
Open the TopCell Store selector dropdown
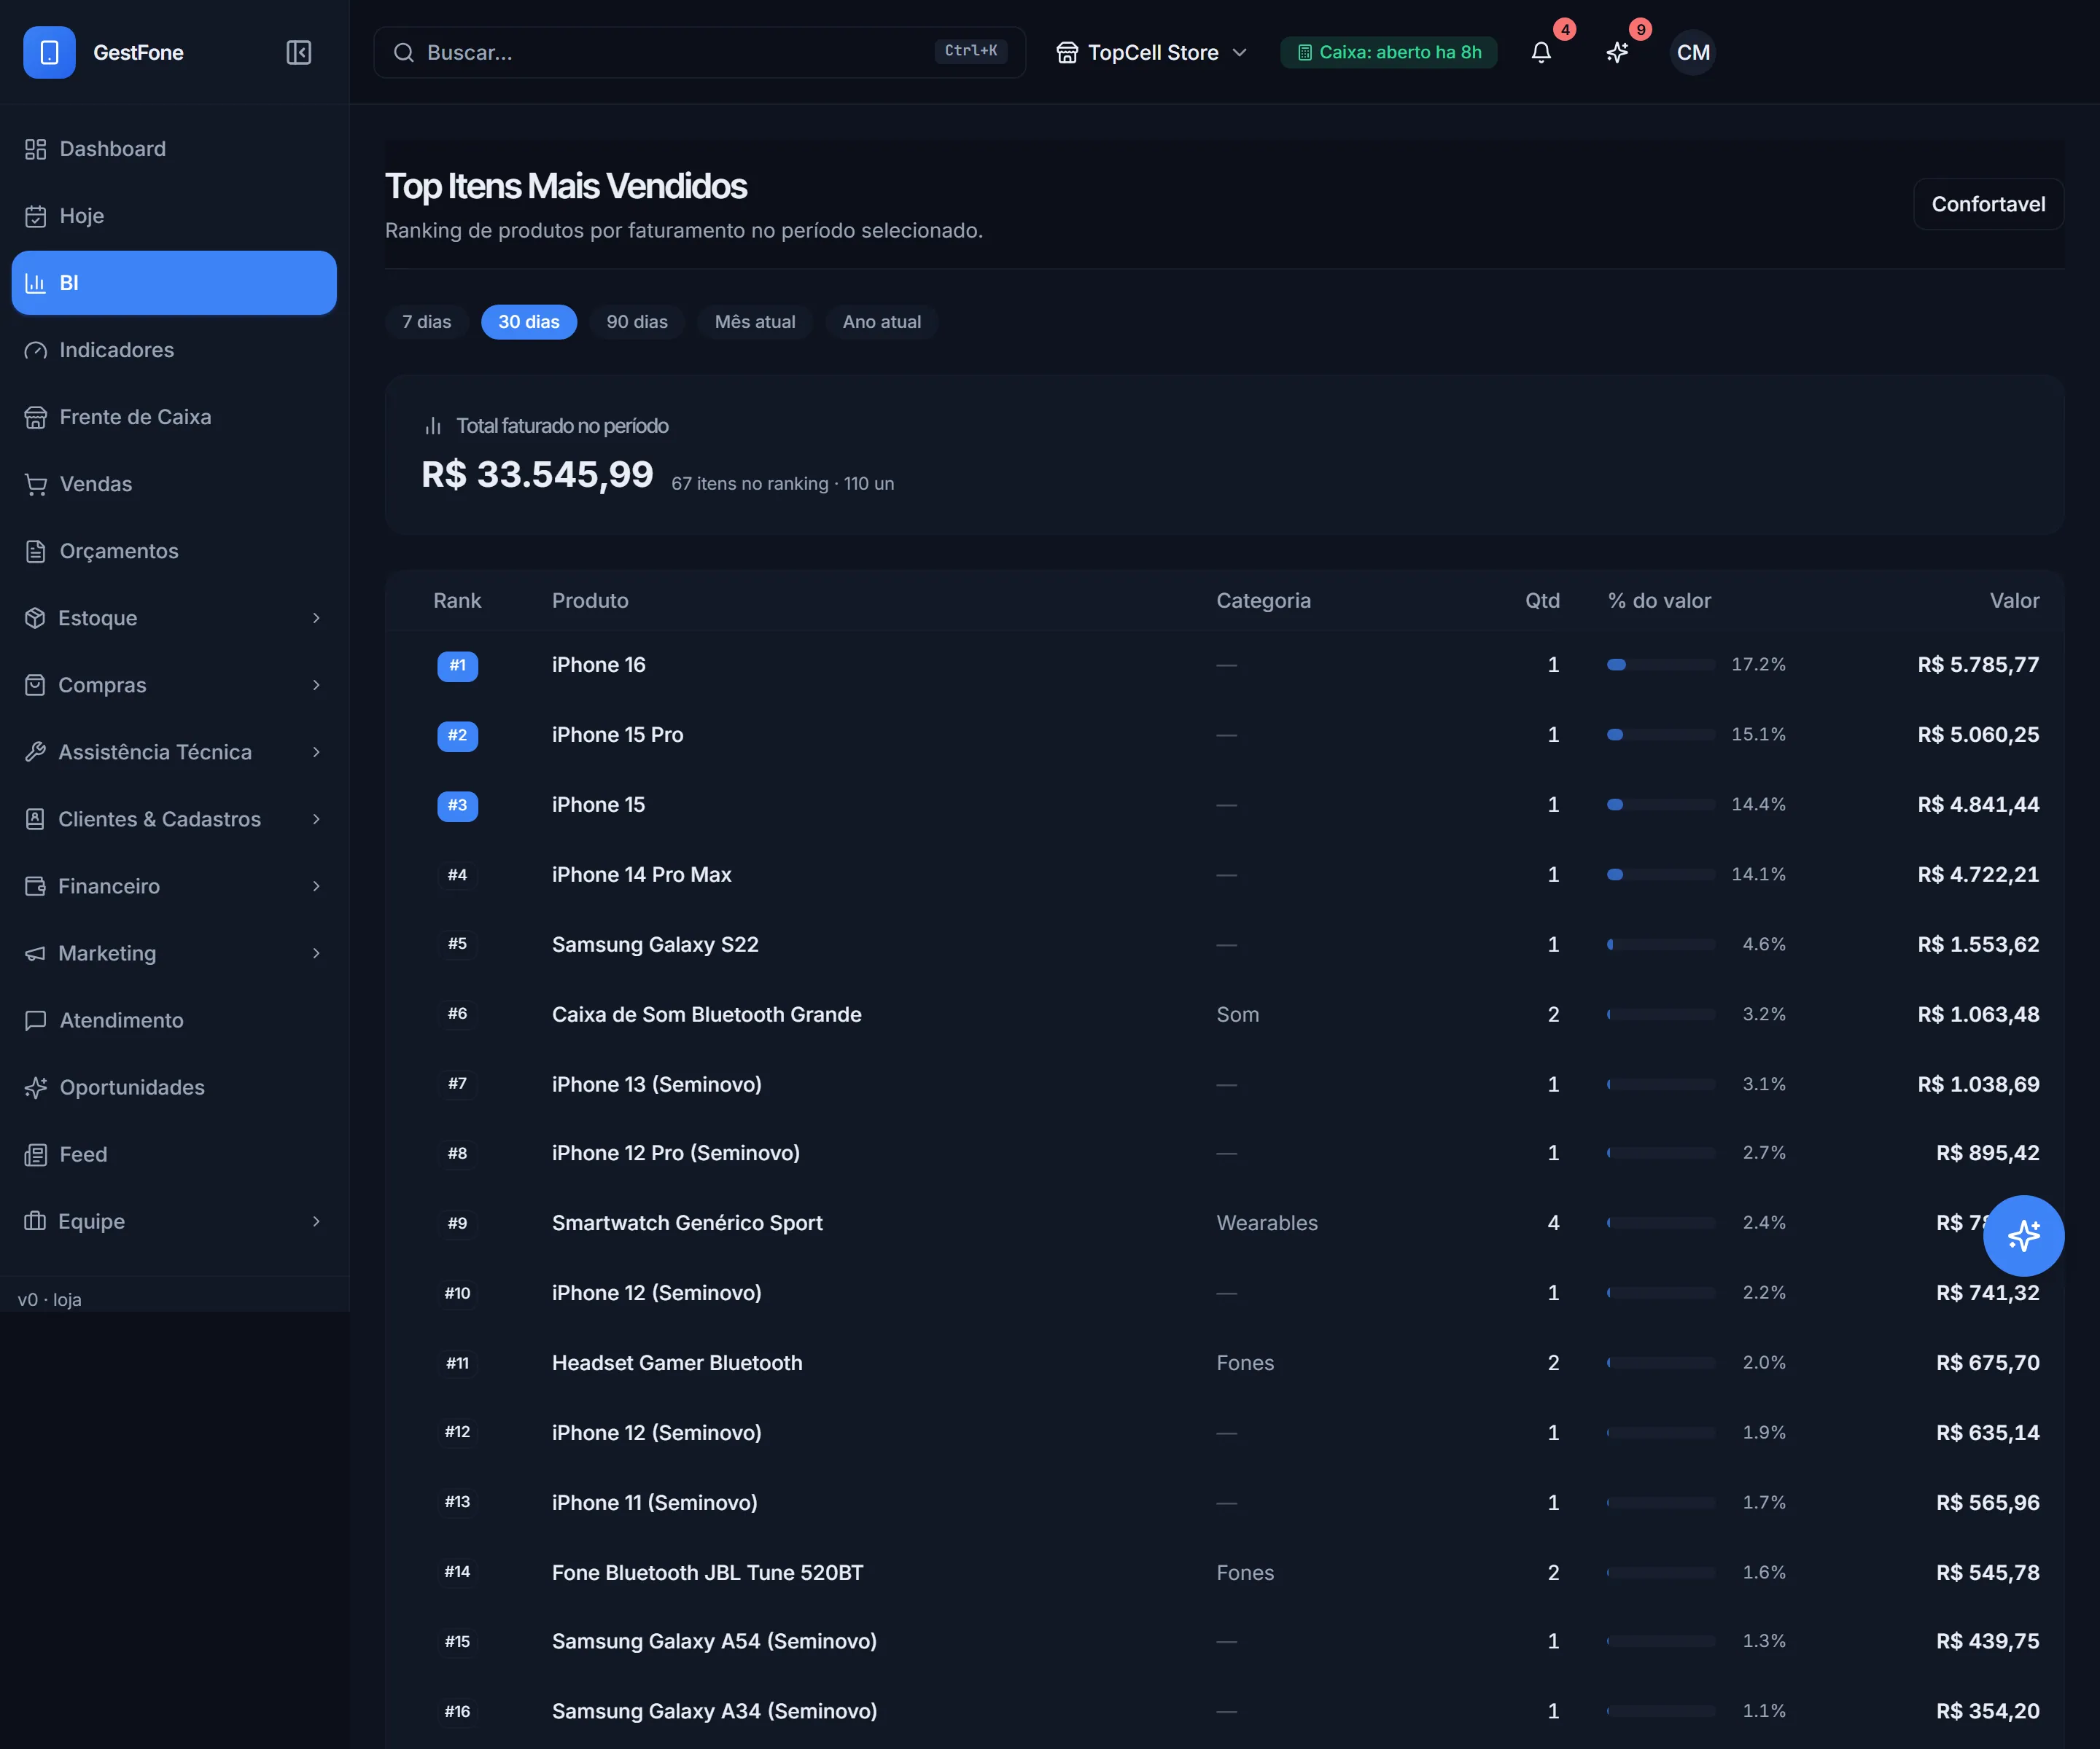click(x=1152, y=52)
